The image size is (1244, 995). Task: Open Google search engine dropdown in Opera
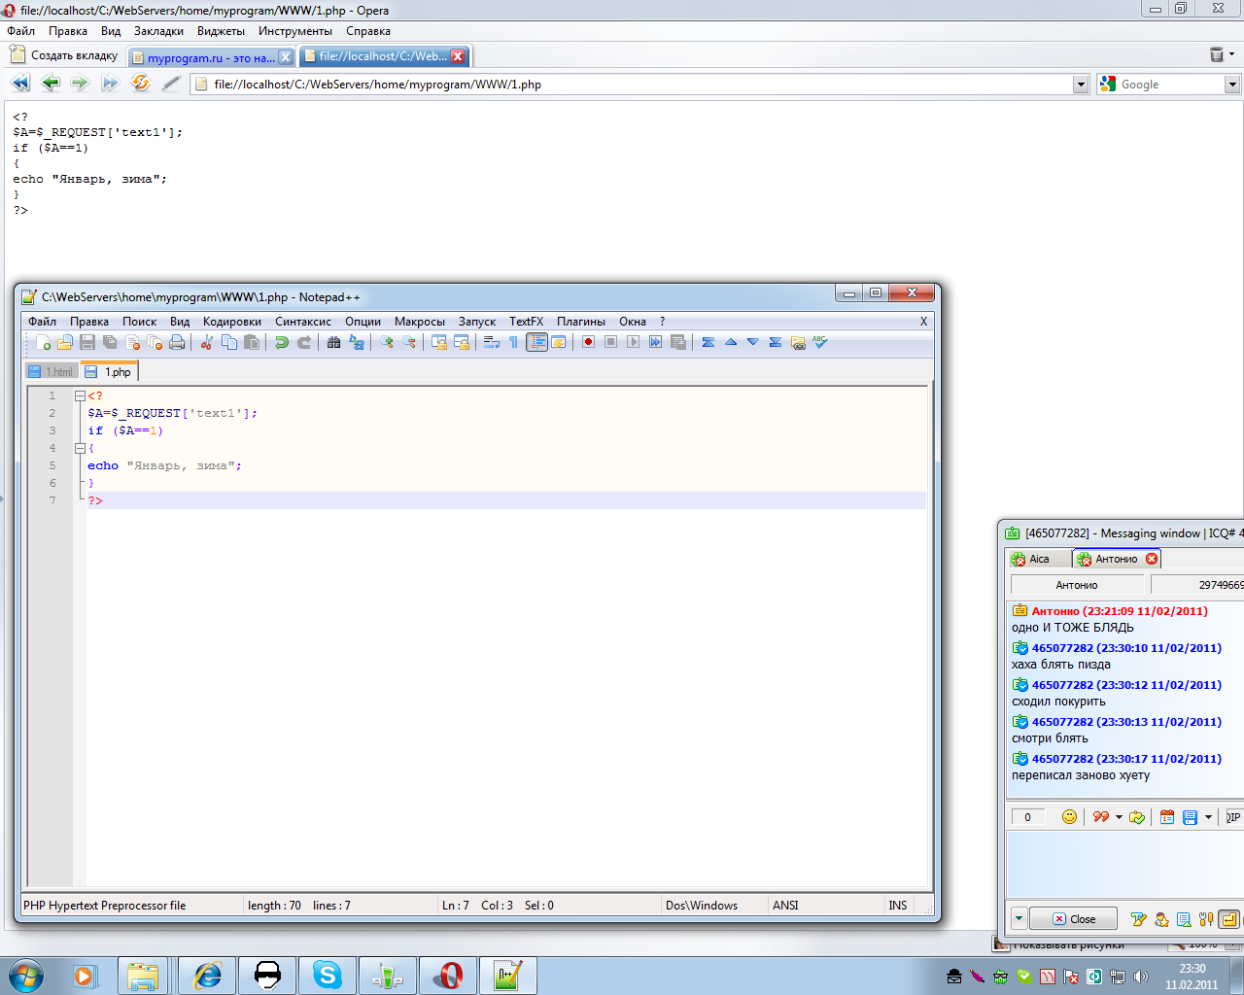click(x=1232, y=85)
